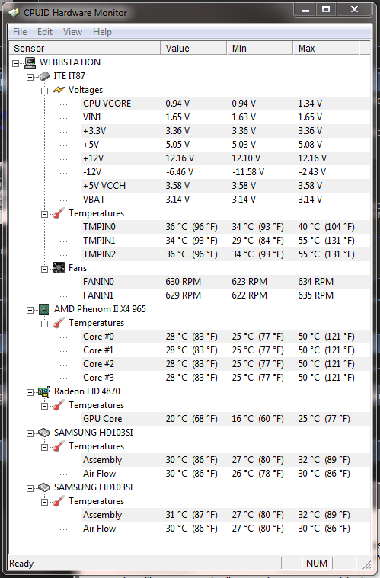Viewport: 380px width, 578px height.
Task: Collapse the WEBBSTATION root node
Action: click(15, 63)
